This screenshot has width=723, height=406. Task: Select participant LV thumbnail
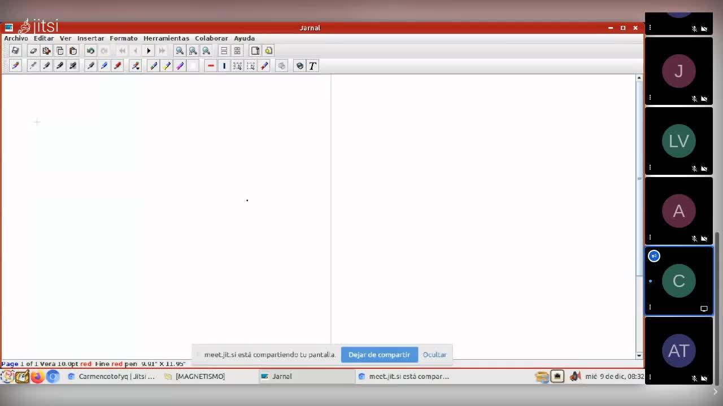679,141
